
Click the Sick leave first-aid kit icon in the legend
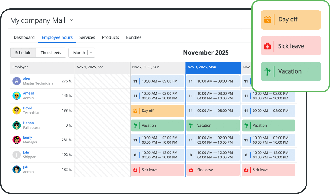[268, 45]
